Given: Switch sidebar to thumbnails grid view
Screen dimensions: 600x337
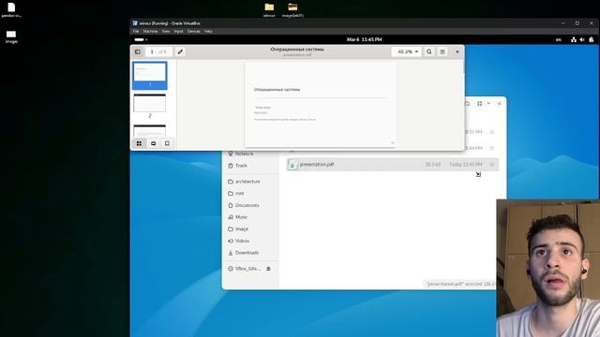Looking at the screenshot, I should tap(139, 143).
